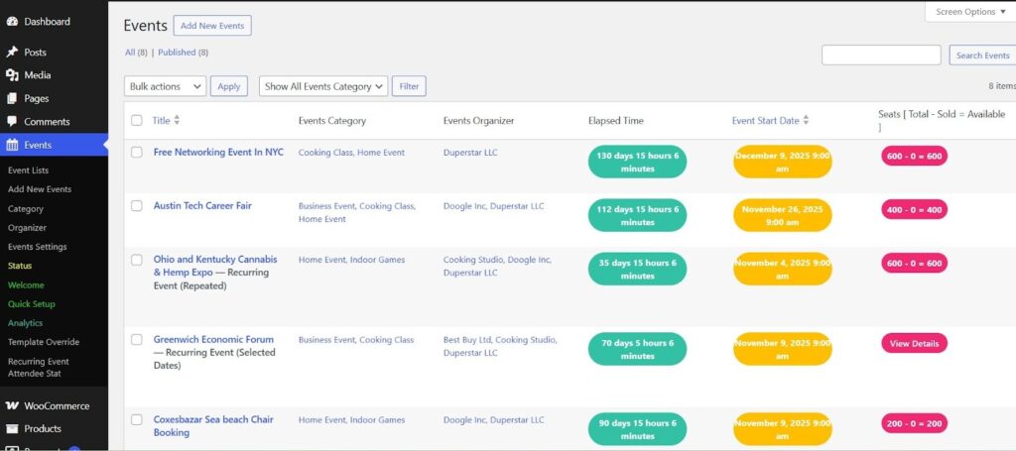Click the search events text field

click(x=881, y=56)
